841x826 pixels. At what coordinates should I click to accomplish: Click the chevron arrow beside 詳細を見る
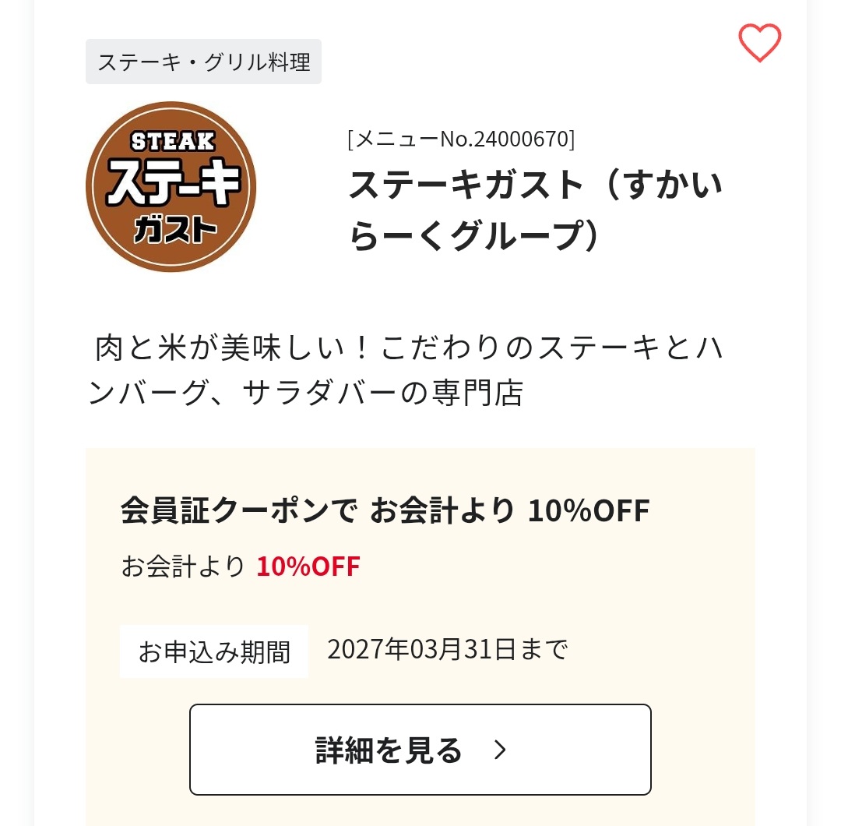point(500,750)
